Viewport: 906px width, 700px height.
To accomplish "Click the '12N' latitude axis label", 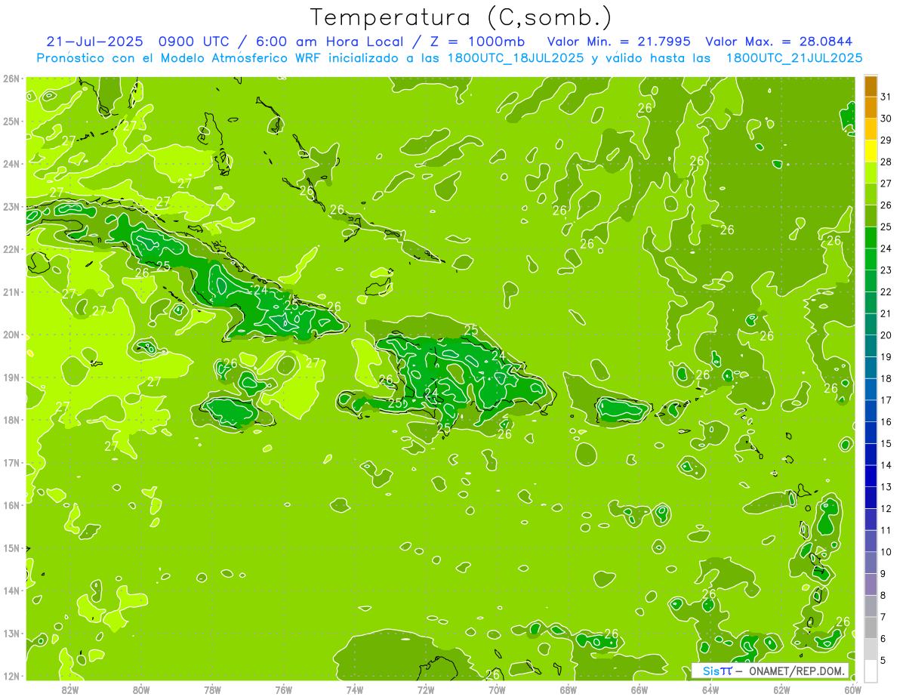I will (11, 675).
